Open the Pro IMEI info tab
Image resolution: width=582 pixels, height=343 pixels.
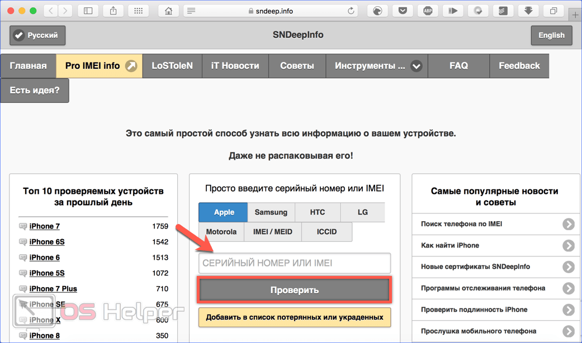tap(100, 65)
